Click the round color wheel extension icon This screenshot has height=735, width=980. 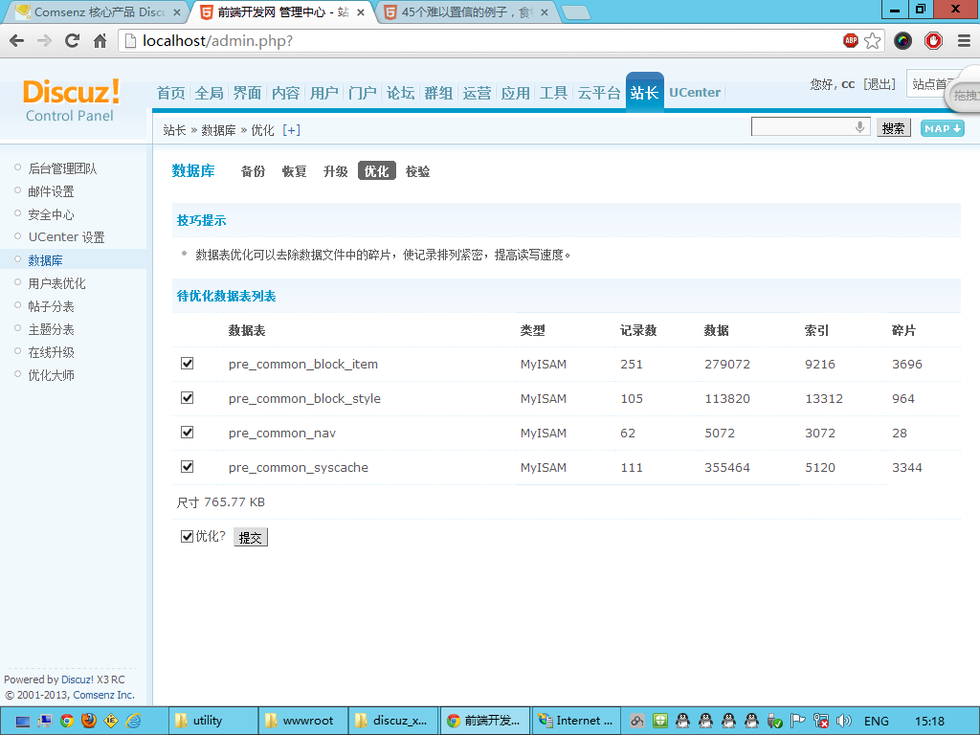[902, 41]
